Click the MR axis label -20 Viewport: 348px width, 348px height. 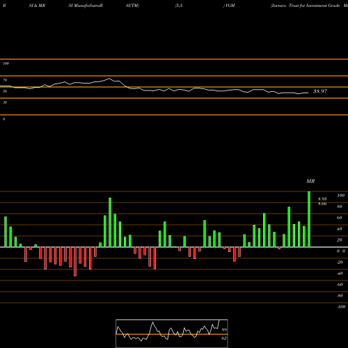pyautogui.click(x=340, y=262)
